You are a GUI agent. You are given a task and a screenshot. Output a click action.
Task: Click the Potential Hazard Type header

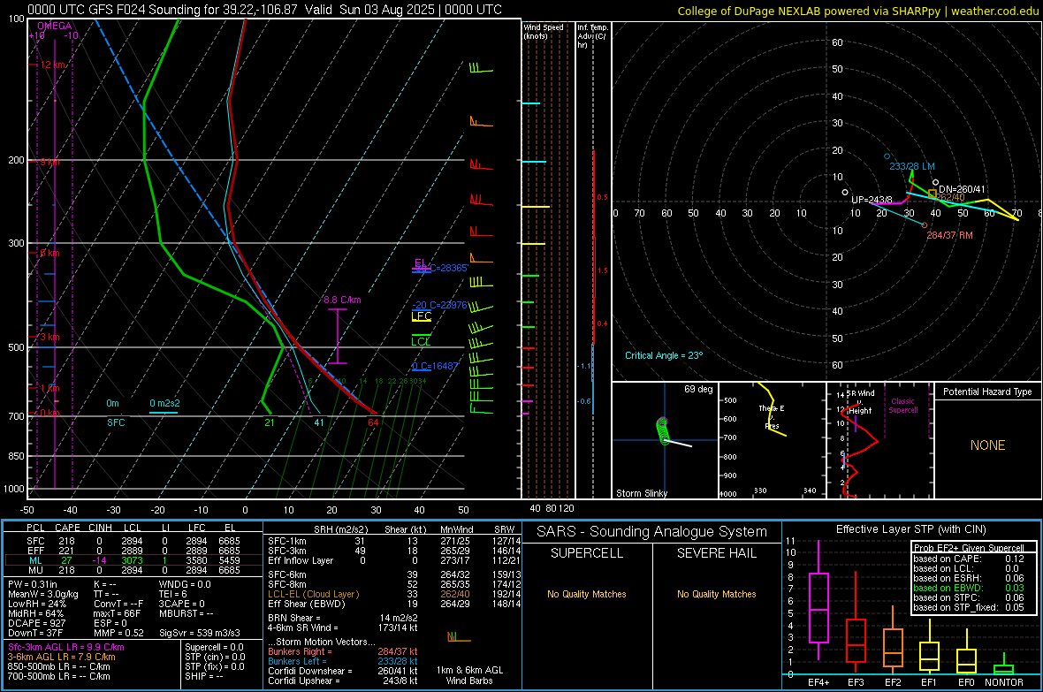click(987, 392)
